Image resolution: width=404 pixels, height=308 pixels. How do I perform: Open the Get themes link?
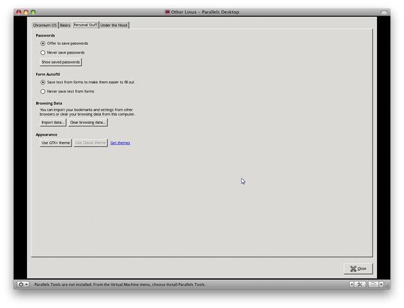point(120,143)
